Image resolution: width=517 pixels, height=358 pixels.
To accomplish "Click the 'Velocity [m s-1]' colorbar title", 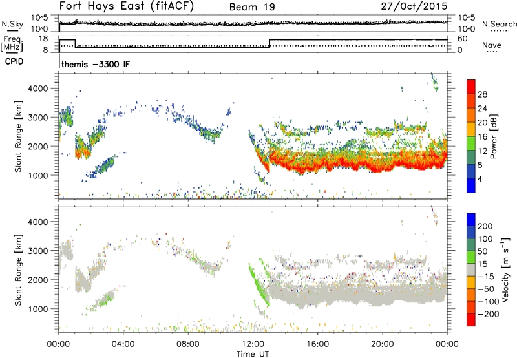I will click(x=505, y=269).
